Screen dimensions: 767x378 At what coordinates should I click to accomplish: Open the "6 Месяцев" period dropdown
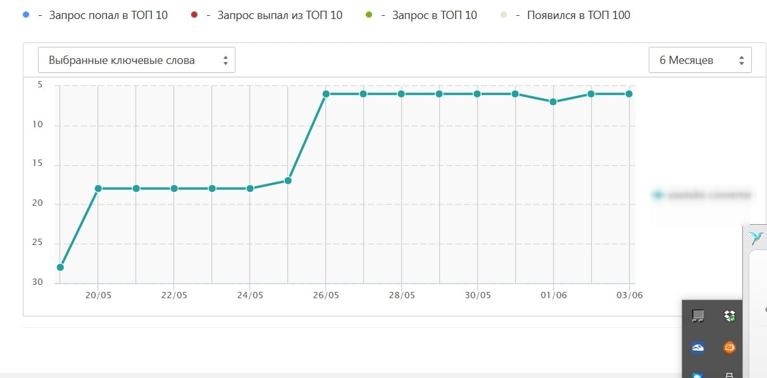point(700,60)
